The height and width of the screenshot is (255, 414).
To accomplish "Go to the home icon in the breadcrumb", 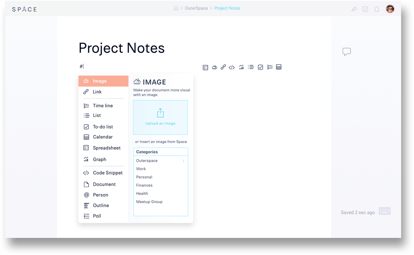I will [x=176, y=8].
